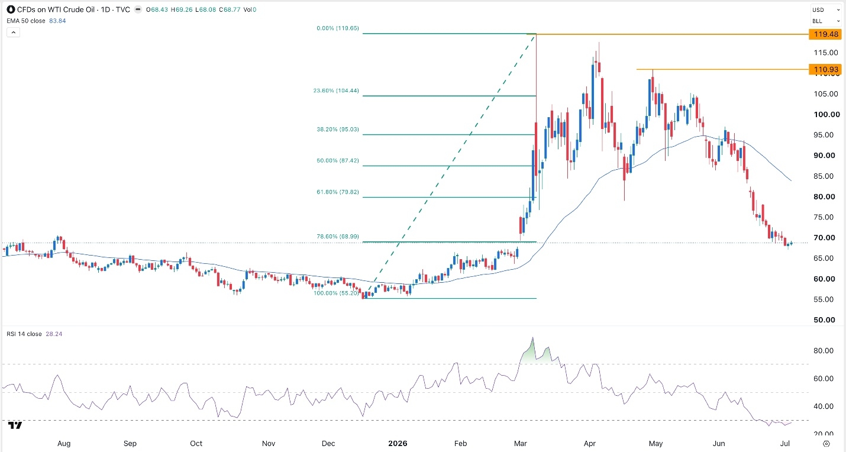
Task: Select the 61.80% (79.82) Fibonacci level label
Action: (337, 192)
